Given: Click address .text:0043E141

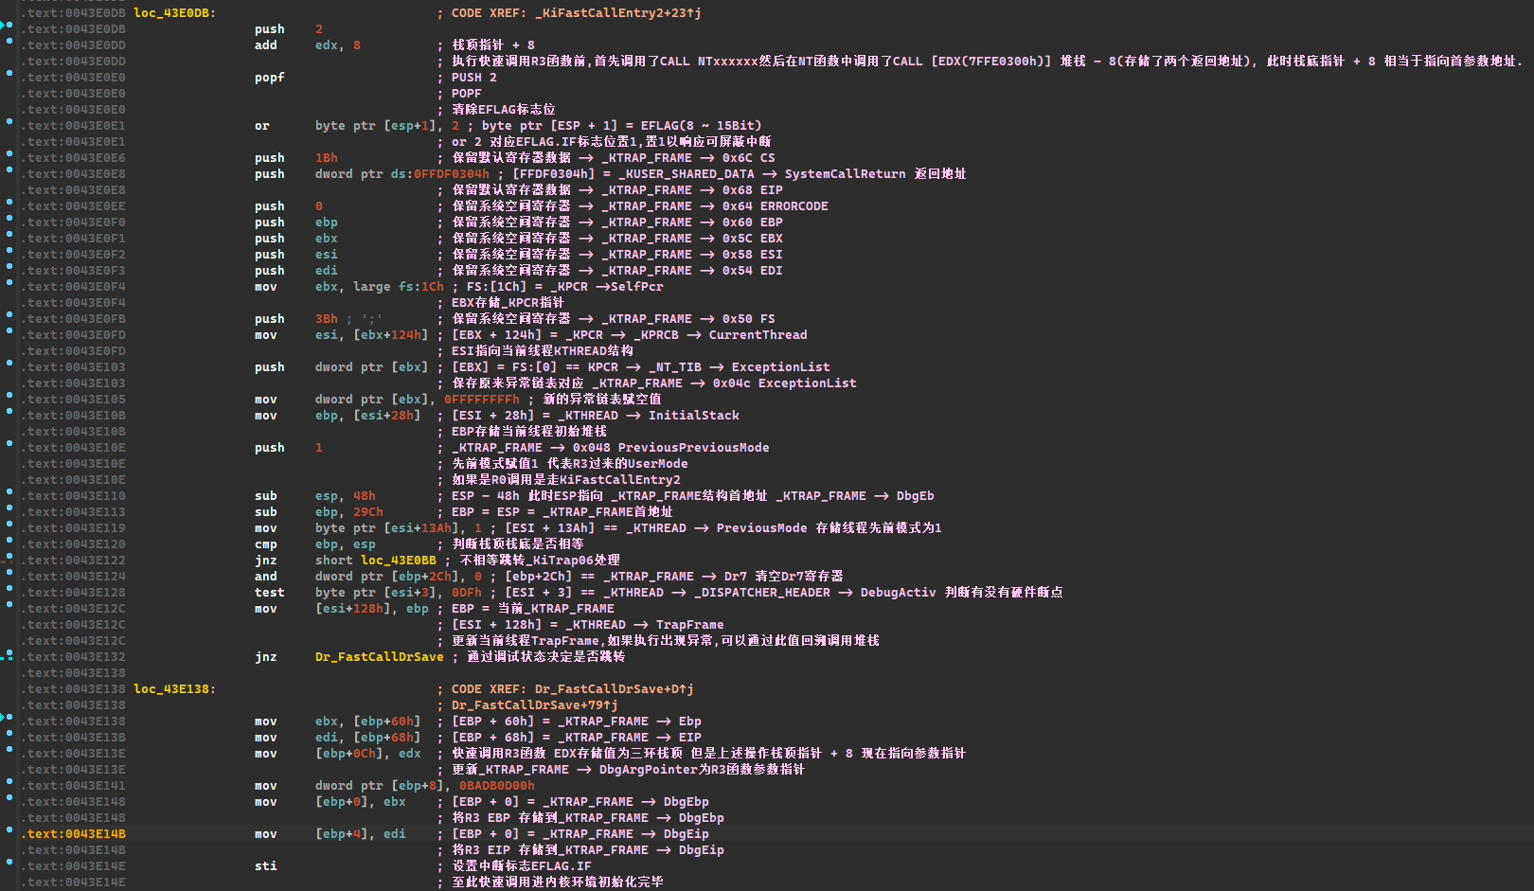Looking at the screenshot, I should pyautogui.click(x=73, y=786).
